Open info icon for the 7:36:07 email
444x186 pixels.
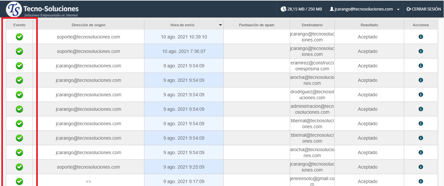421,51
